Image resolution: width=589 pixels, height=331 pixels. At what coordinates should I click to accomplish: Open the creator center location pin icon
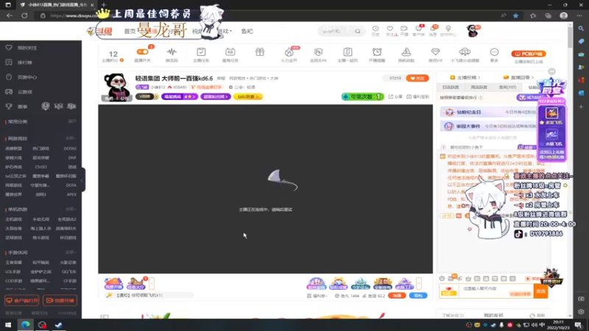(448, 29)
